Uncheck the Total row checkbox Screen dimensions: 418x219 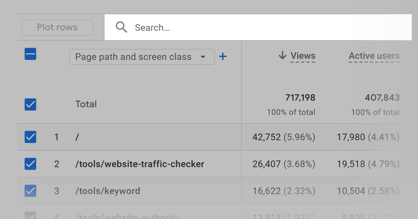30,104
